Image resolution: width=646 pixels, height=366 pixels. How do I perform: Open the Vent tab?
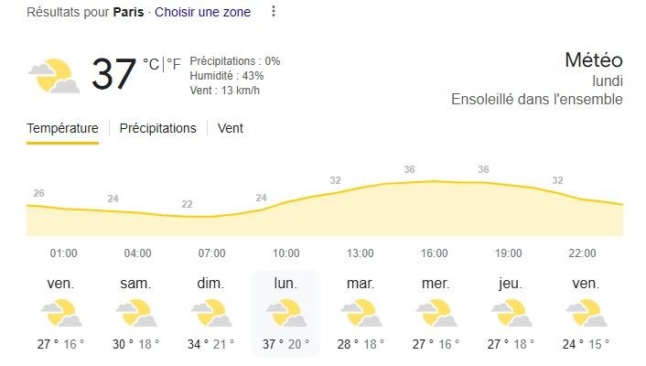(231, 128)
